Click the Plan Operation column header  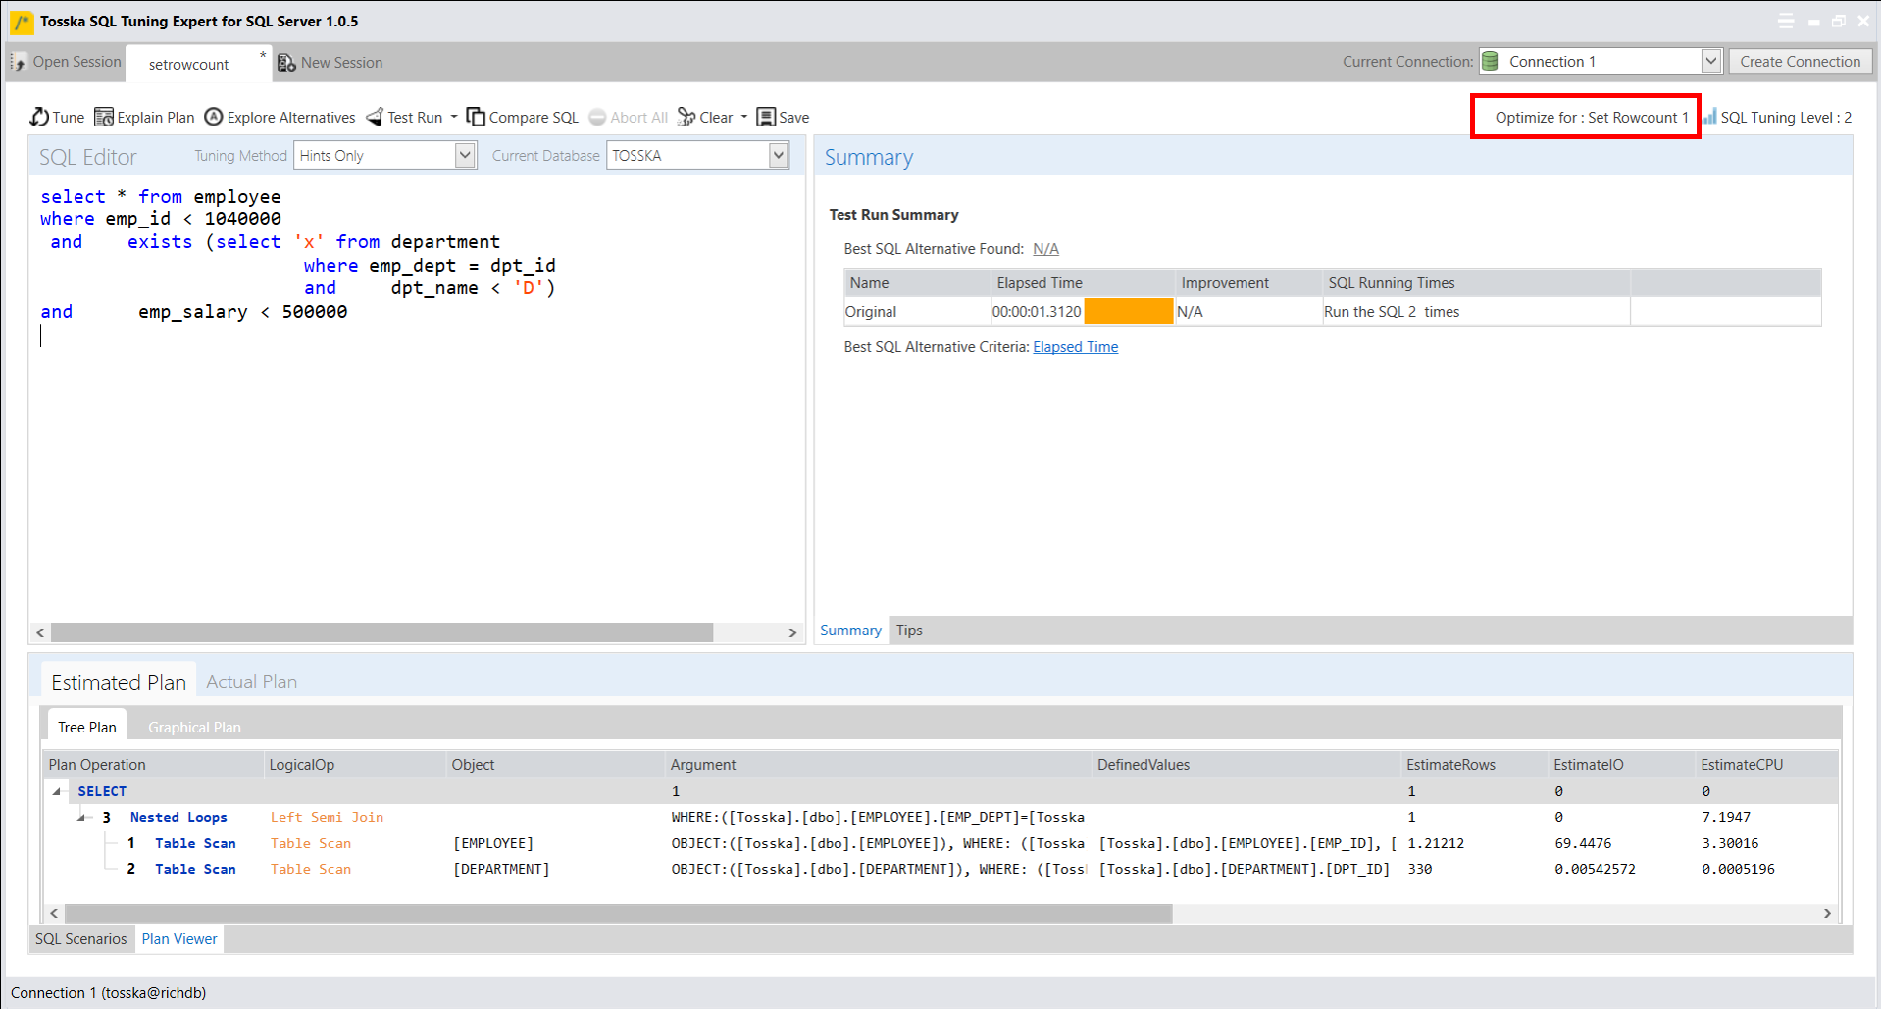coord(155,764)
